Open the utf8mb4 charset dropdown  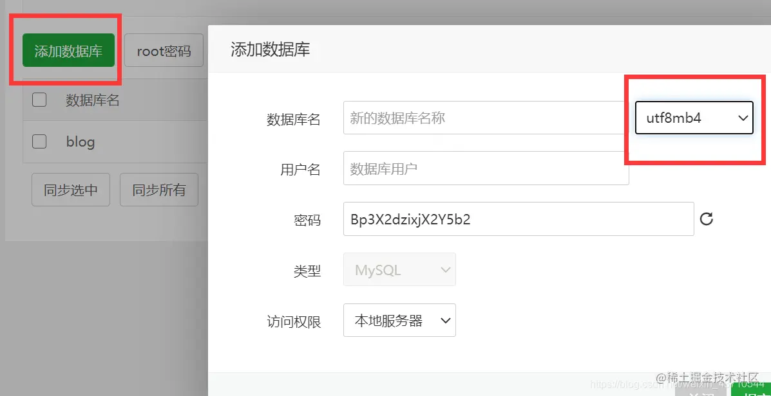694,118
